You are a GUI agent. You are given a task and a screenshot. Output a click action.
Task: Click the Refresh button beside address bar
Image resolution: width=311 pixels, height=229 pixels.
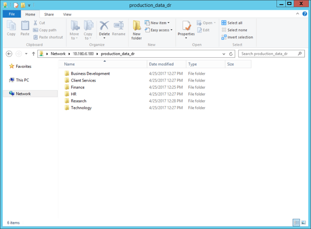pyautogui.click(x=231, y=54)
